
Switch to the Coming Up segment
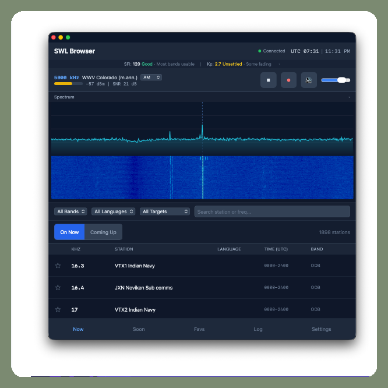tap(103, 232)
